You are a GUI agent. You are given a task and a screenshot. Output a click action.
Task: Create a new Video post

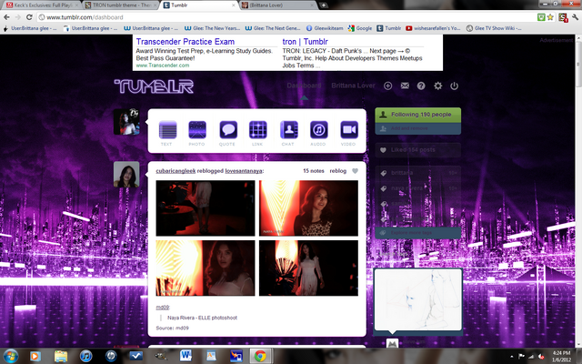[x=349, y=133]
